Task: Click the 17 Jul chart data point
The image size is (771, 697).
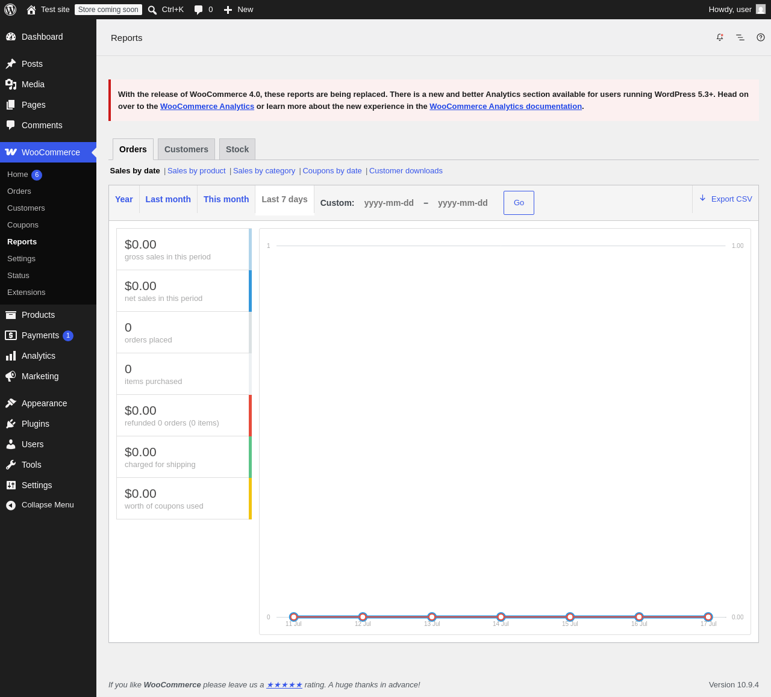Action: pos(708,617)
